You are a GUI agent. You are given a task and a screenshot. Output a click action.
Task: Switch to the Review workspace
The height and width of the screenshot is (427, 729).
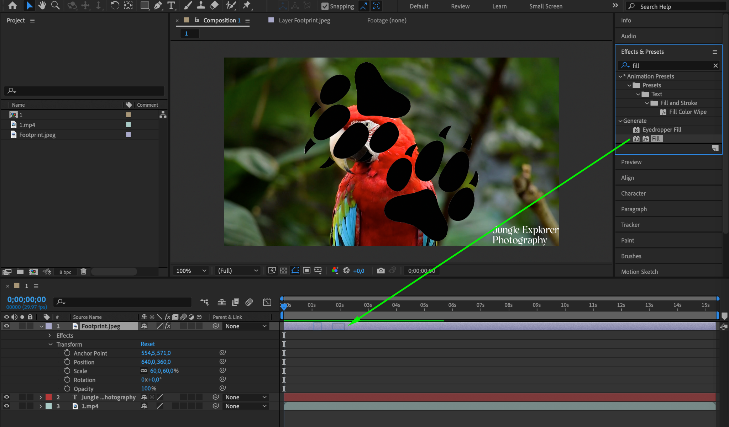point(460,6)
